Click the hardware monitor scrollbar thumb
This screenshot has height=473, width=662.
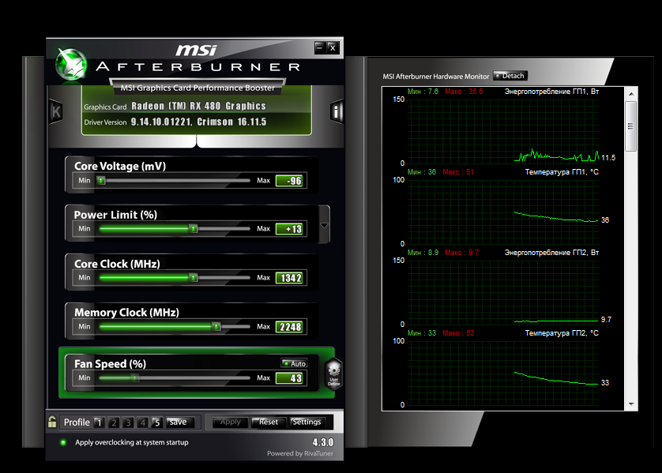coord(631,126)
